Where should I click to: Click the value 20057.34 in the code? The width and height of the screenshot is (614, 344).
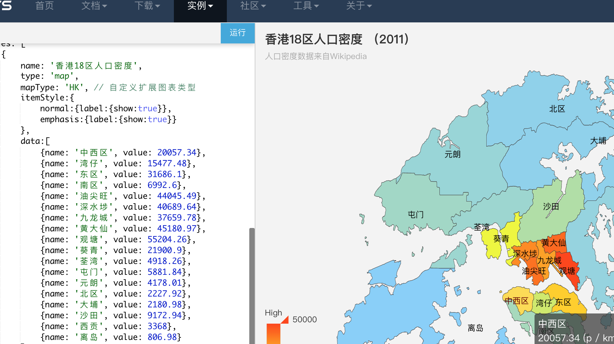coord(176,152)
